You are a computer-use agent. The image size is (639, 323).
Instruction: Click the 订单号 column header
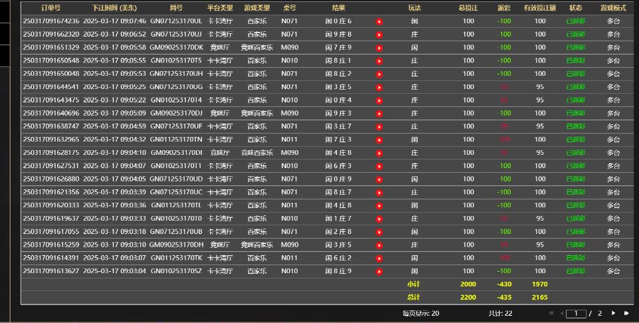click(50, 8)
